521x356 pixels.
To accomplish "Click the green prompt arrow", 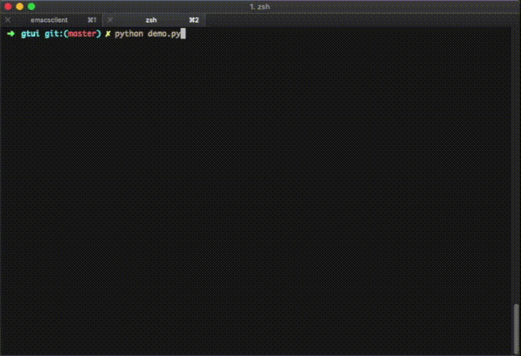I will point(11,34).
